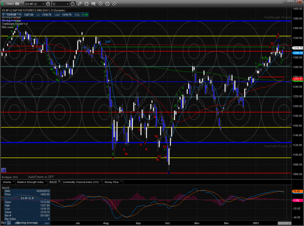Select the pencil drawing tools icon

coord(79,4)
